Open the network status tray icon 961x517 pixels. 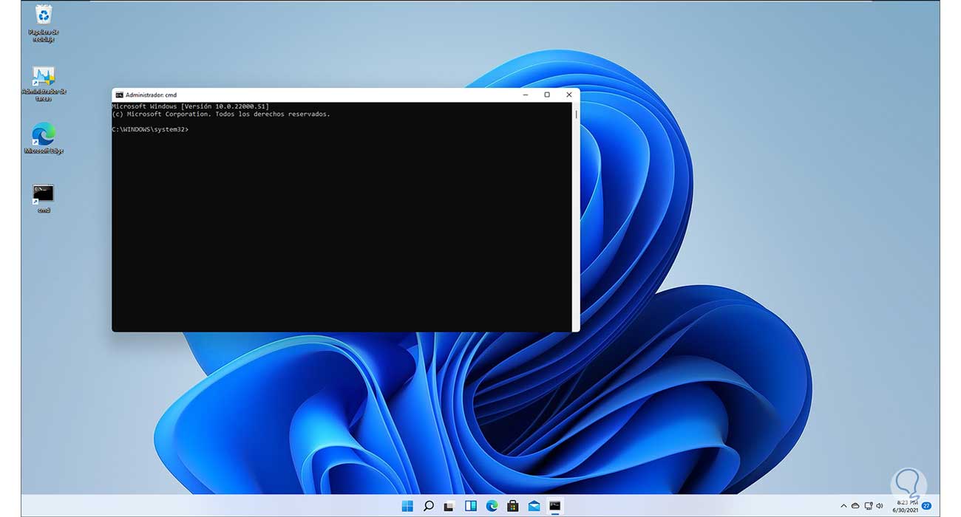[868, 506]
